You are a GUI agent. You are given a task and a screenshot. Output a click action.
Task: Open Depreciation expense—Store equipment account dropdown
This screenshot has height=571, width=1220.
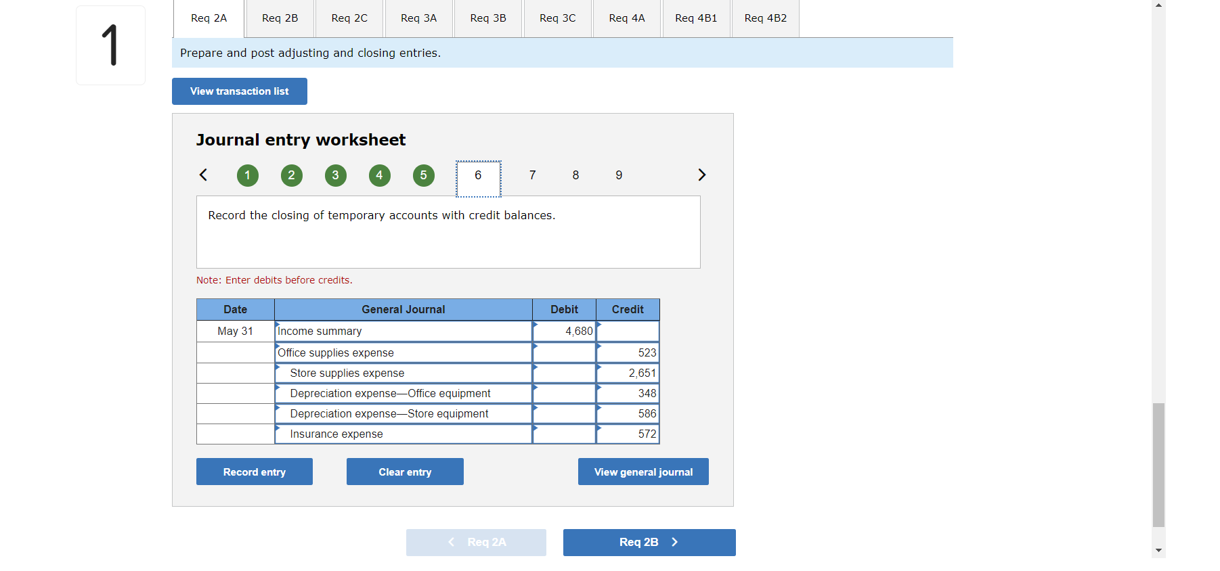pyautogui.click(x=404, y=413)
